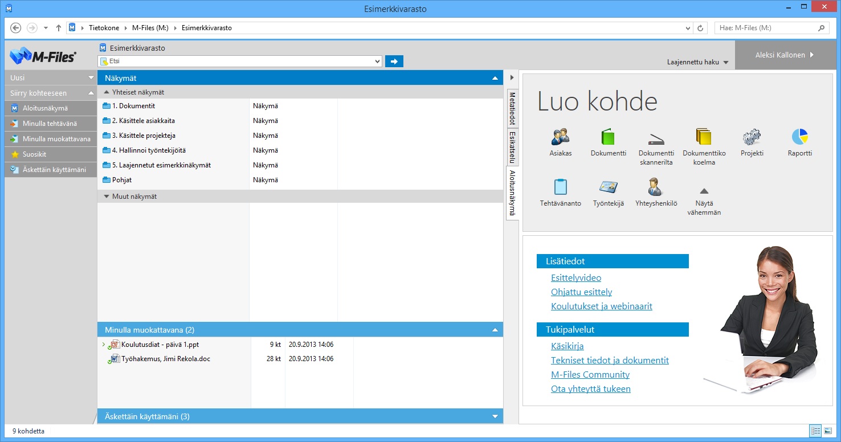Create a new Dokumenttikoelma
This screenshot has height=442, width=841.
704,148
